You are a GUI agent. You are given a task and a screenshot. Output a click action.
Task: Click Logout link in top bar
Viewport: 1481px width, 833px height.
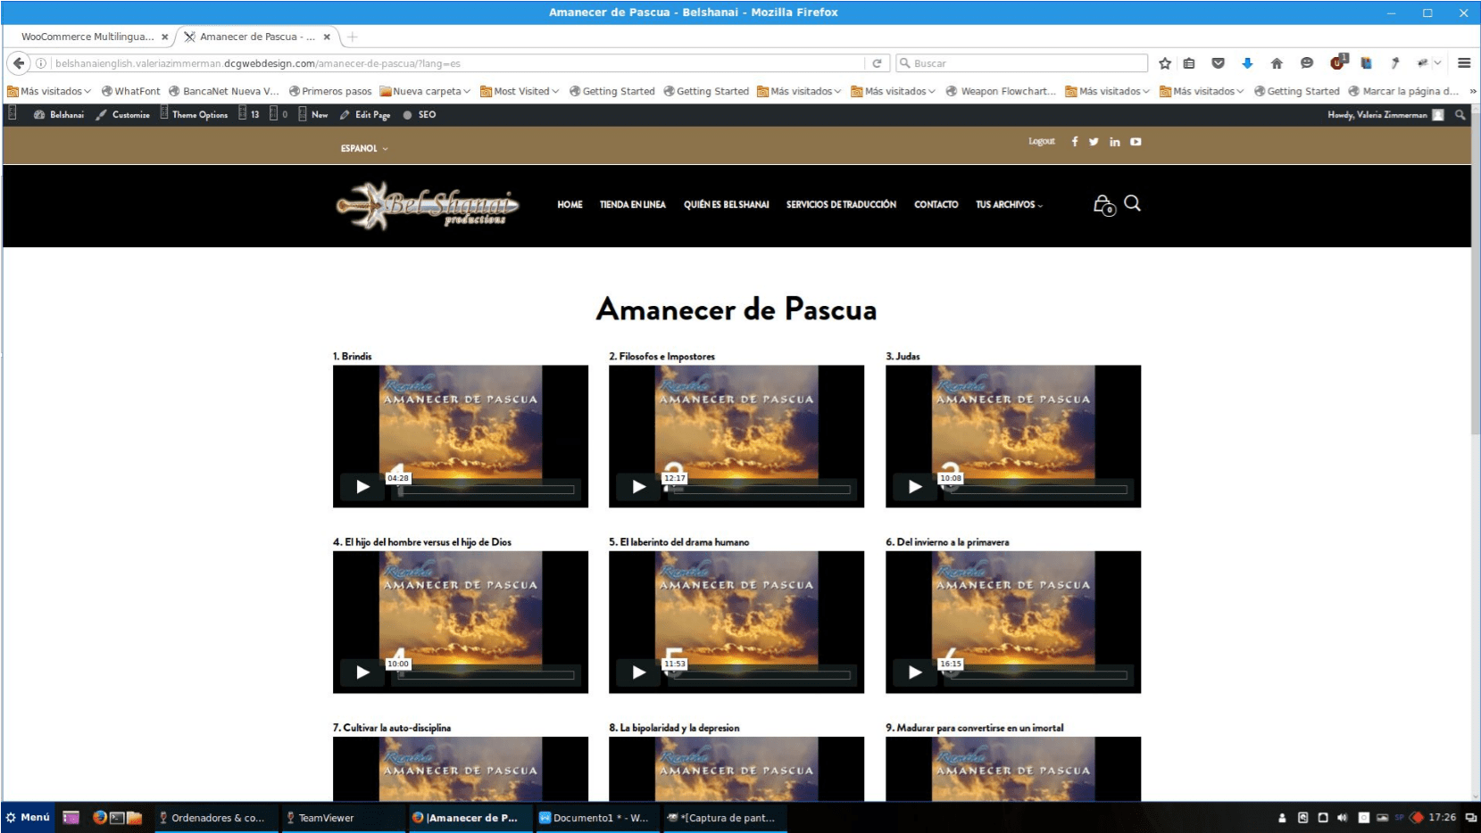click(1042, 142)
